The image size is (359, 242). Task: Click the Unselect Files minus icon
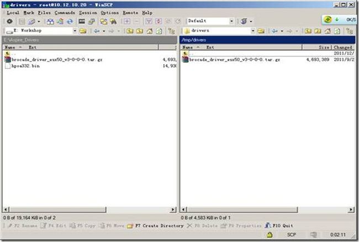136,22
